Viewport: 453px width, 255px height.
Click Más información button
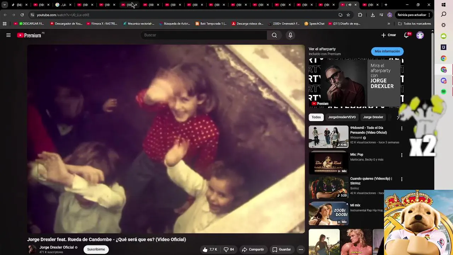[387, 51]
